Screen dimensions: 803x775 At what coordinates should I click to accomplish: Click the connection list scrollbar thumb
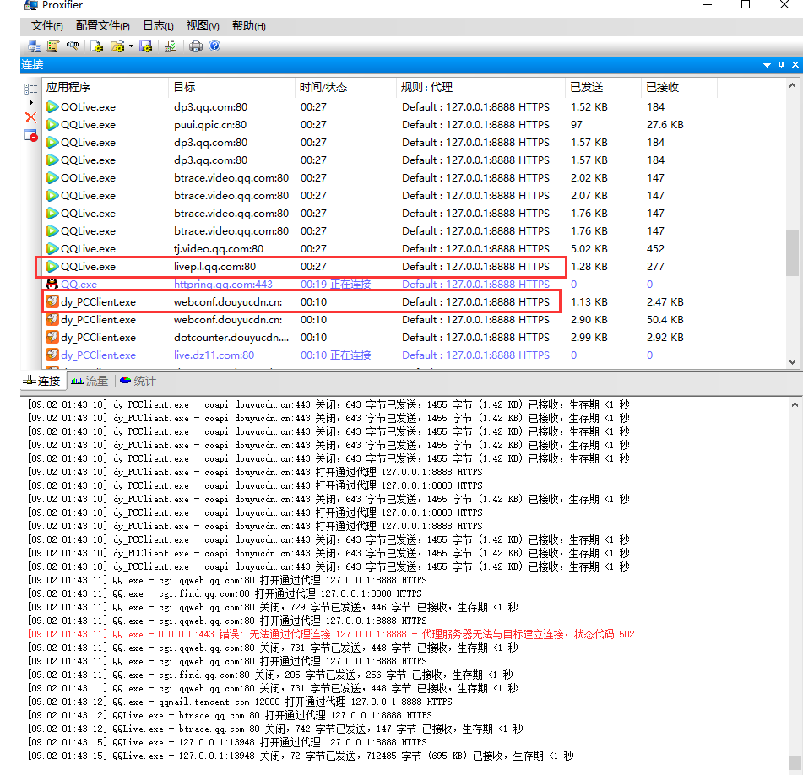click(x=792, y=253)
